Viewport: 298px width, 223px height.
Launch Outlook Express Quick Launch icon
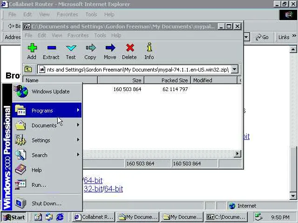point(49,217)
